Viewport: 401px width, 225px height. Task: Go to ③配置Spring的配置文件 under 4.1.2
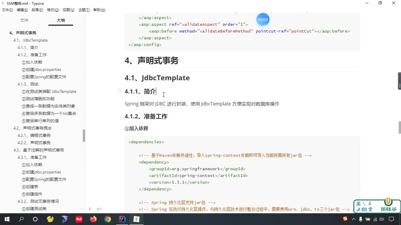tap(44, 77)
